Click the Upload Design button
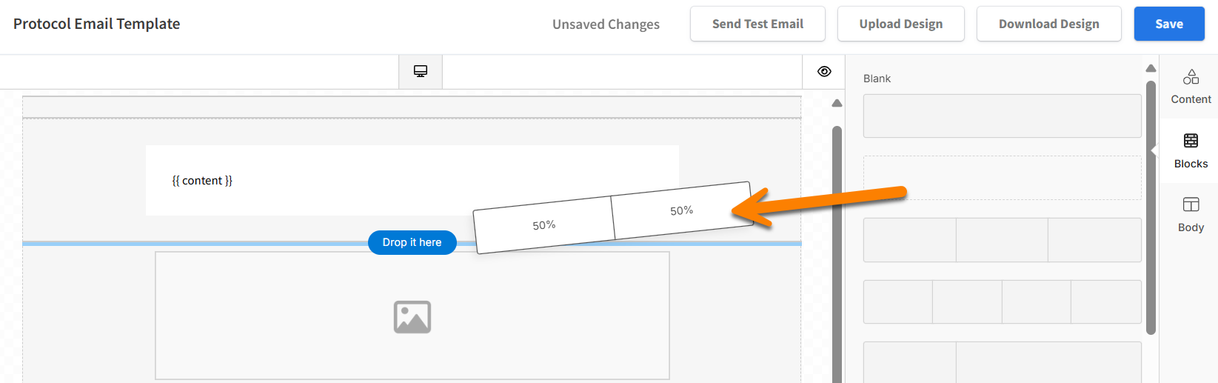The image size is (1218, 383). [x=900, y=24]
